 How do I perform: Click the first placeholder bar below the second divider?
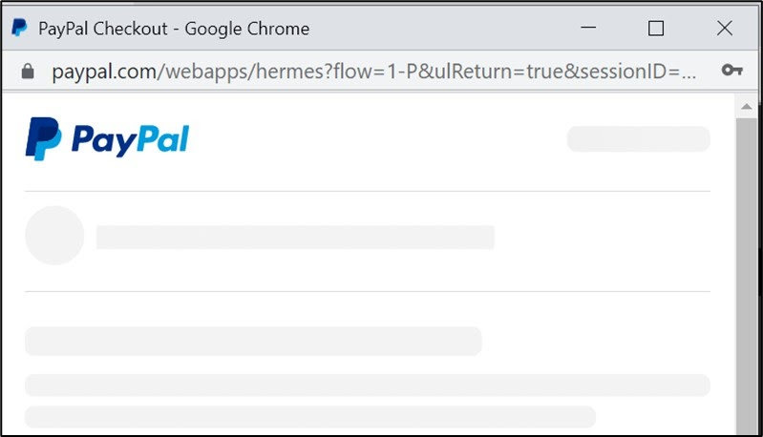click(x=253, y=342)
